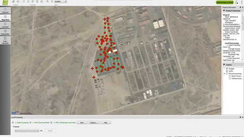Open the Index Calculator view
The height and width of the screenshot is (137, 244).
[5, 40]
